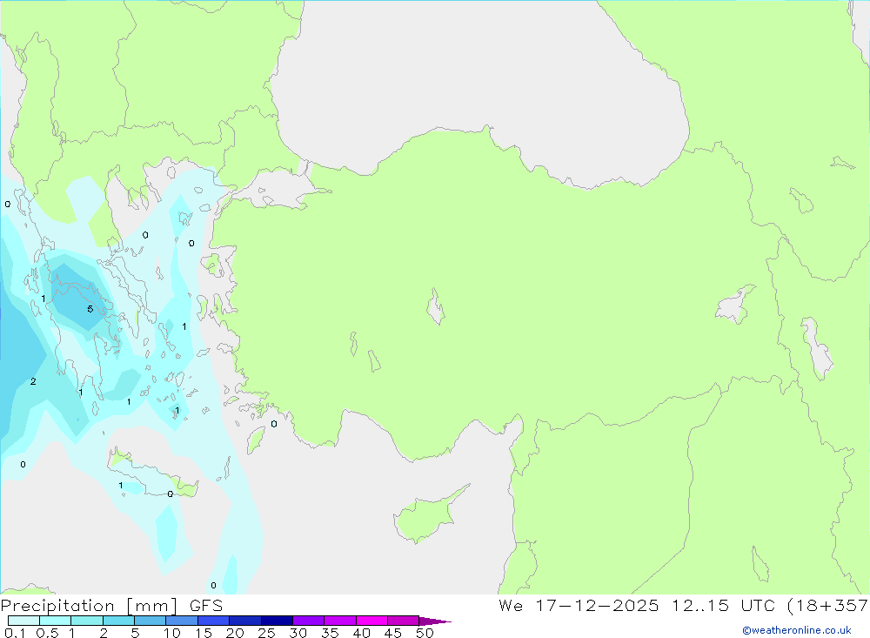Click the swatch between 45 and 50
Viewport: 870px width, 638px height.
[x=404, y=621]
